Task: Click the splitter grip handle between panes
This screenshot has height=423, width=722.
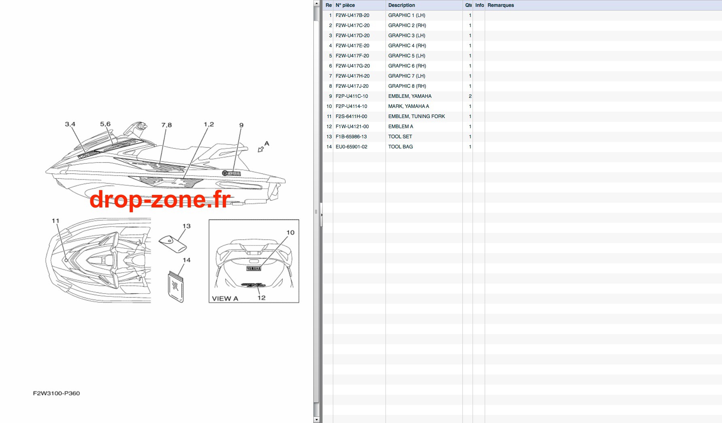Action: pos(316,211)
